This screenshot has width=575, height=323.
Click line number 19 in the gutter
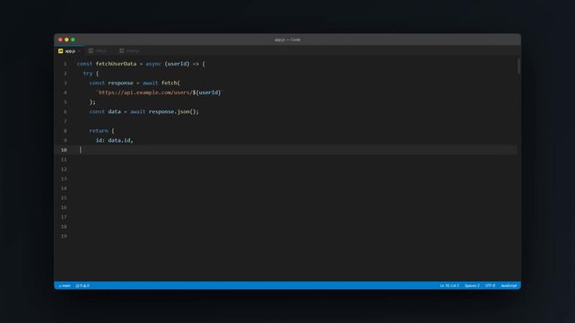pyautogui.click(x=64, y=236)
